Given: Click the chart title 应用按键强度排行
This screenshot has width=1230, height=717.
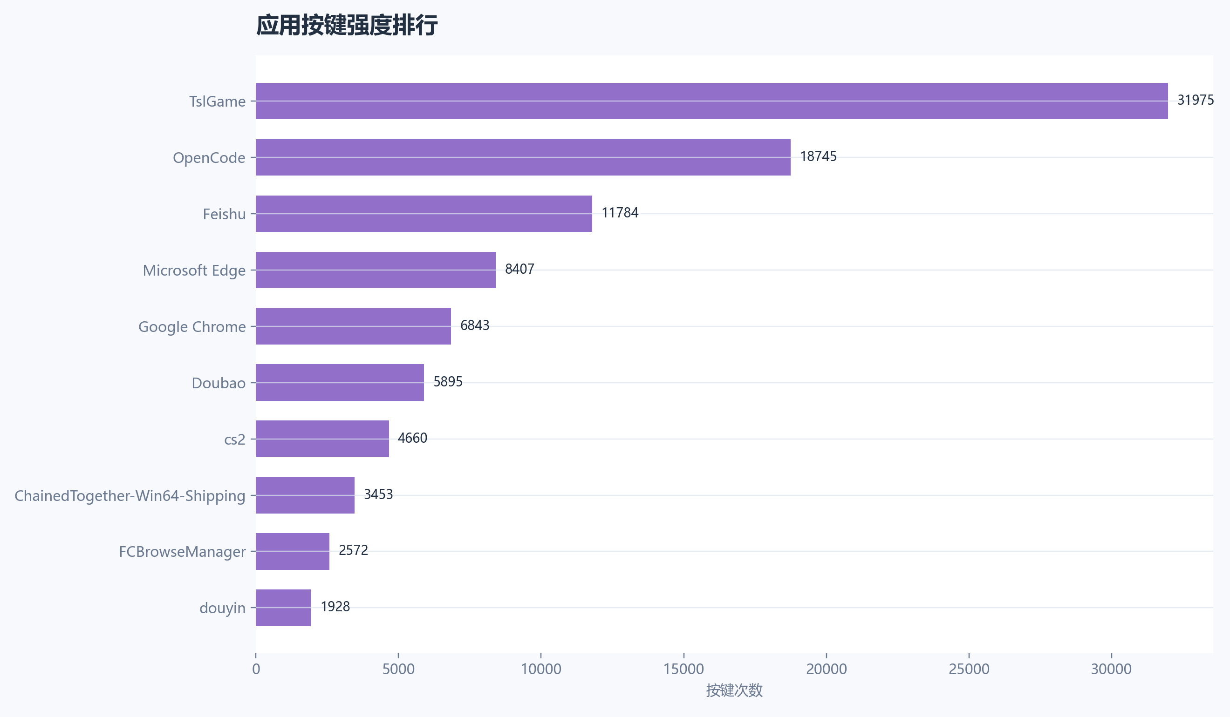Looking at the screenshot, I should 347,25.
